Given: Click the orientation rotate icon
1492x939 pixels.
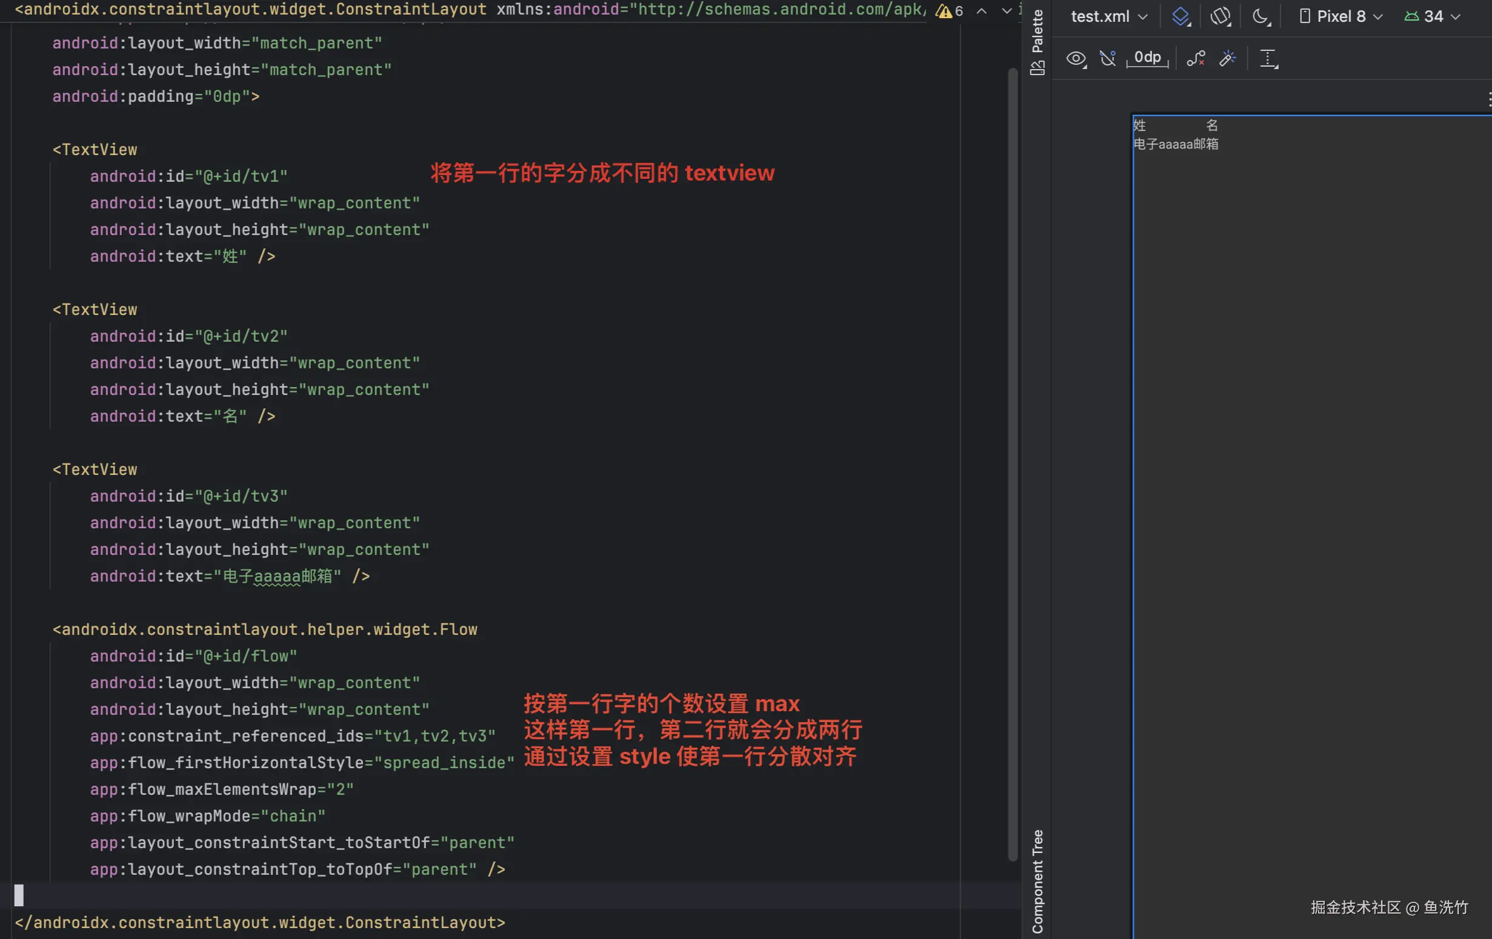Looking at the screenshot, I should click(x=1220, y=16).
